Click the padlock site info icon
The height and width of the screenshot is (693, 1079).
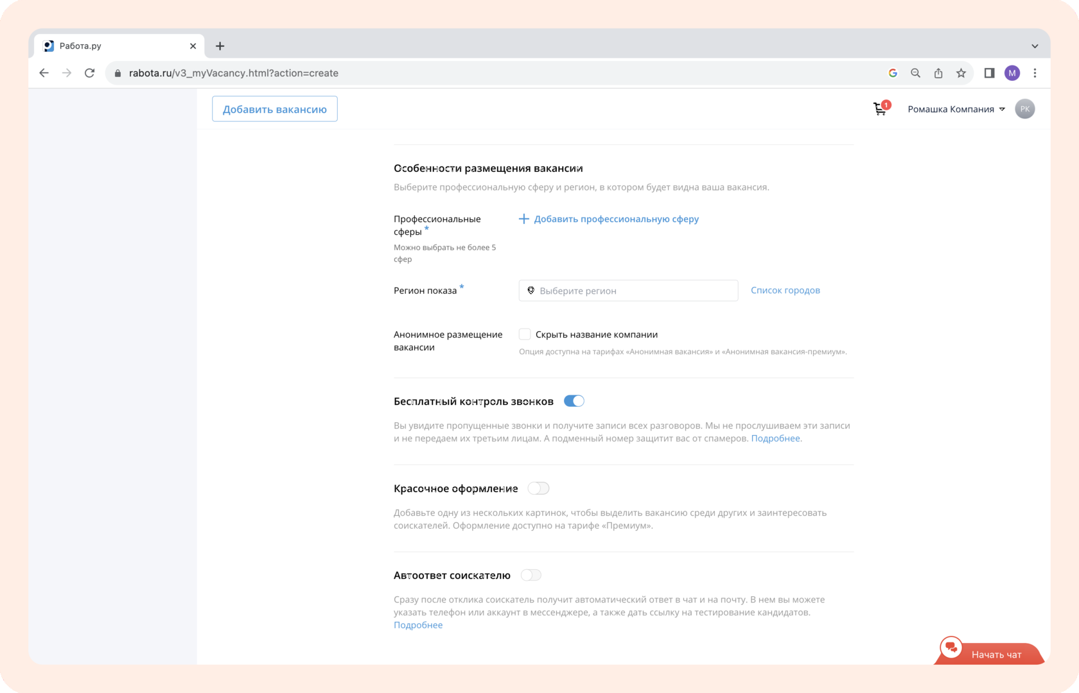click(x=118, y=73)
